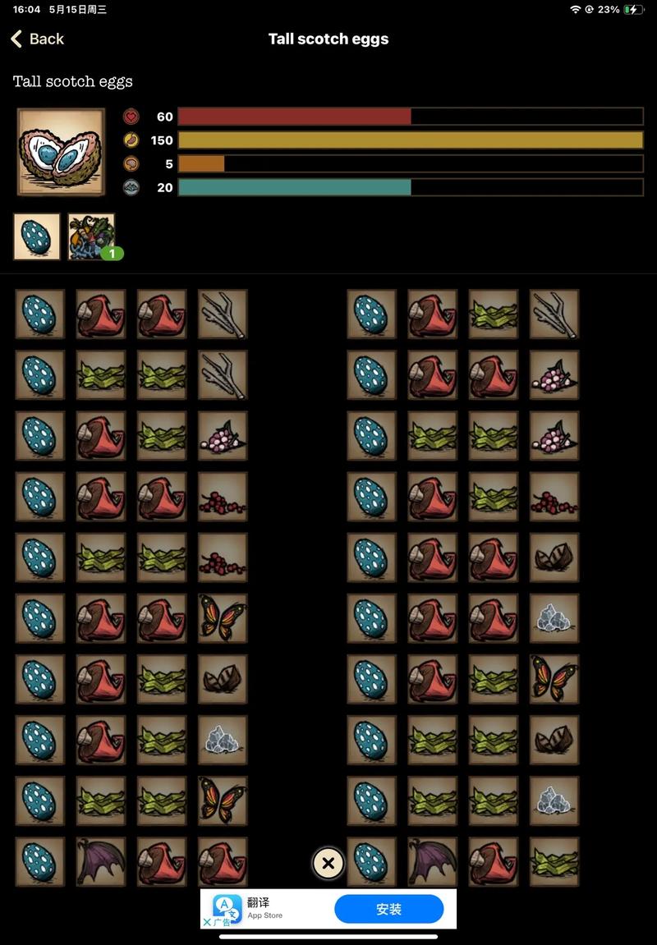Select the ice chunk in sixth right recipe
The image size is (657, 945).
tap(554, 618)
